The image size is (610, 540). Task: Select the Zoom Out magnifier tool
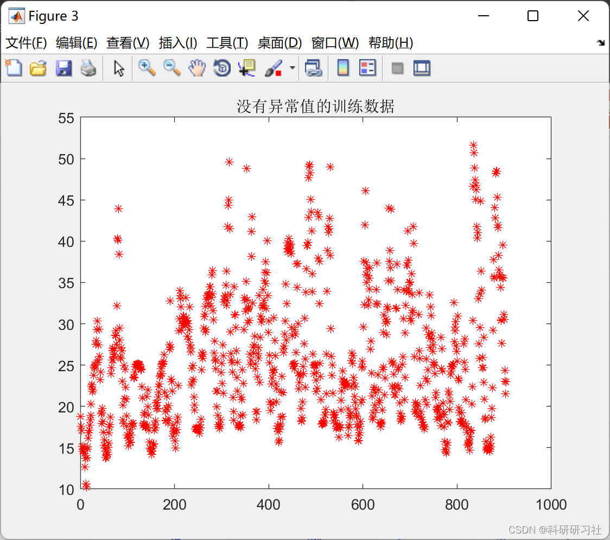pos(171,68)
